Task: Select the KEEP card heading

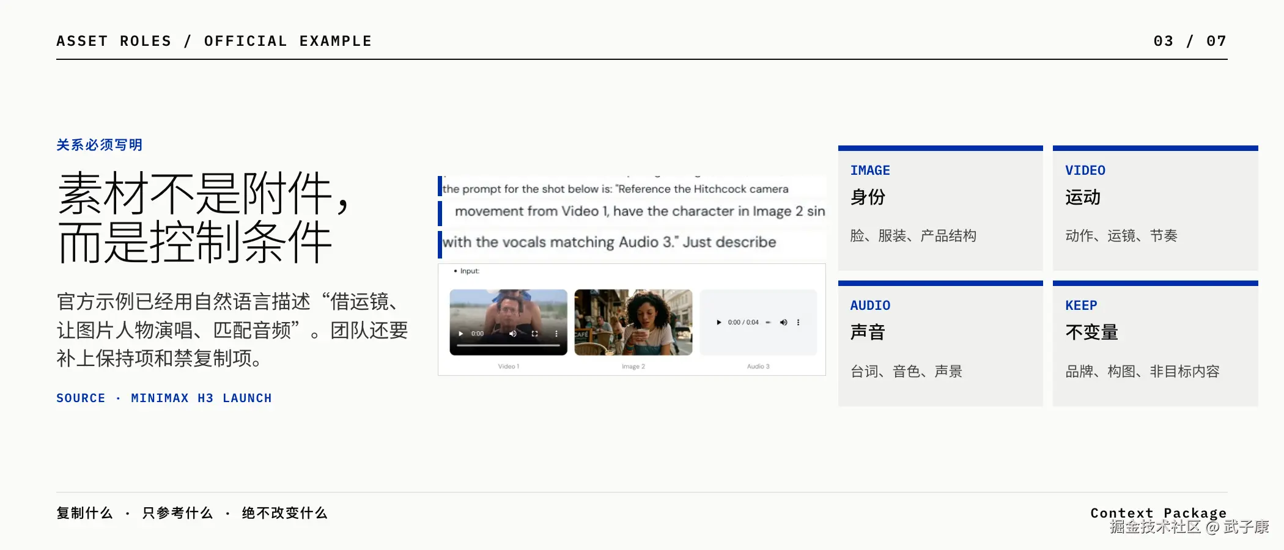Action: tap(1081, 306)
